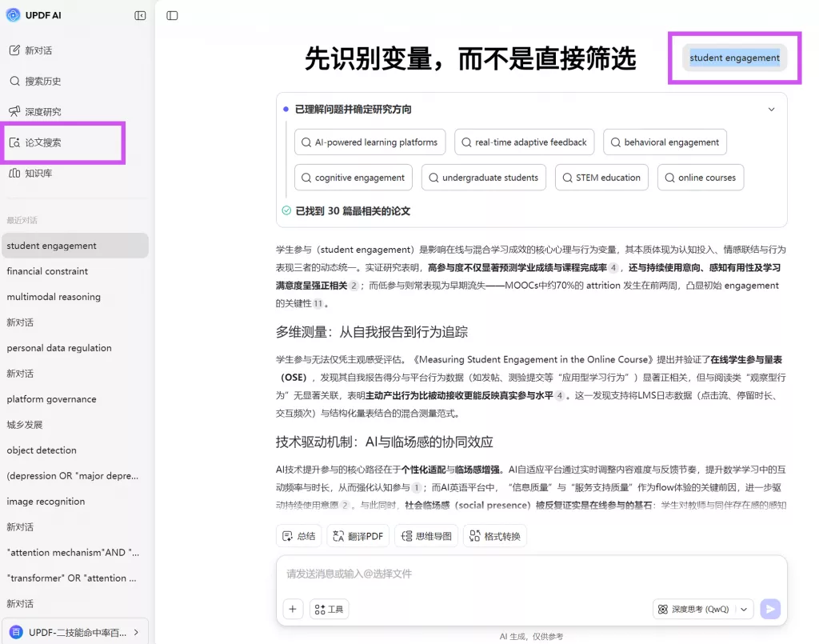The width and height of the screenshot is (819, 644).
Task: Open the 知识库 knowledge base
Action: pyautogui.click(x=37, y=173)
